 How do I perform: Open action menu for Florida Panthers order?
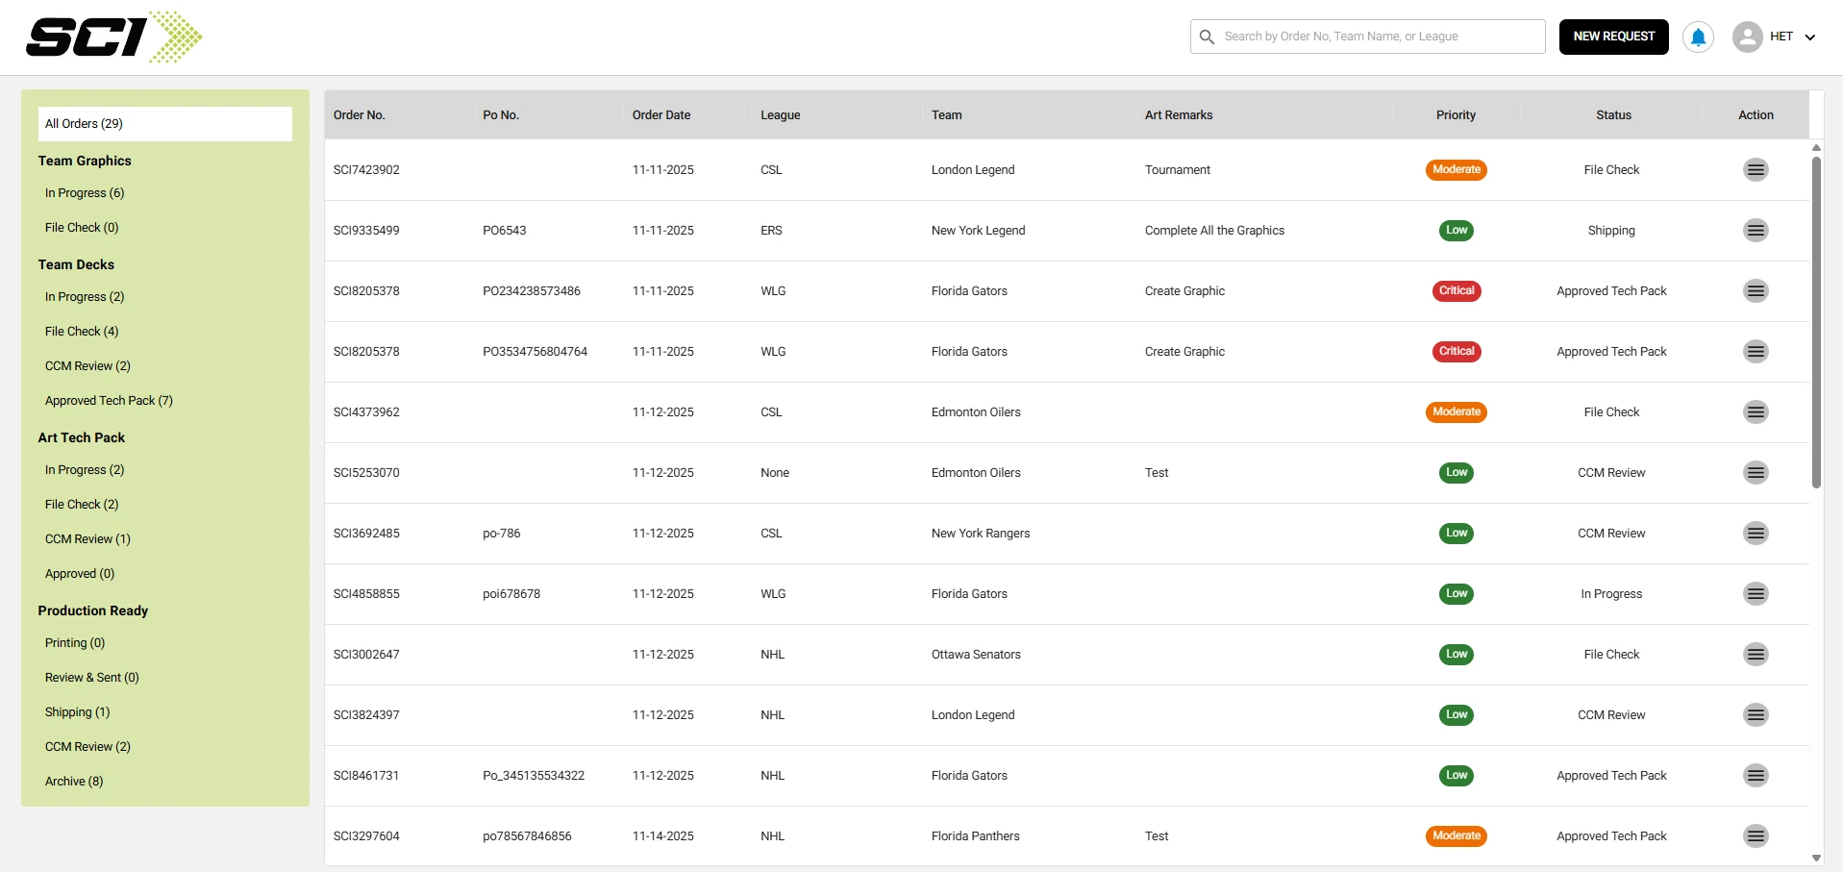[1756, 836]
